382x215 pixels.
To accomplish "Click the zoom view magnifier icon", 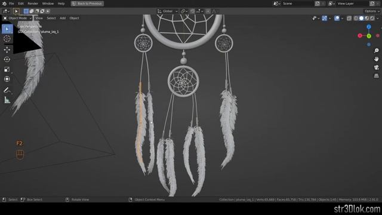I will [x=377, y=51].
